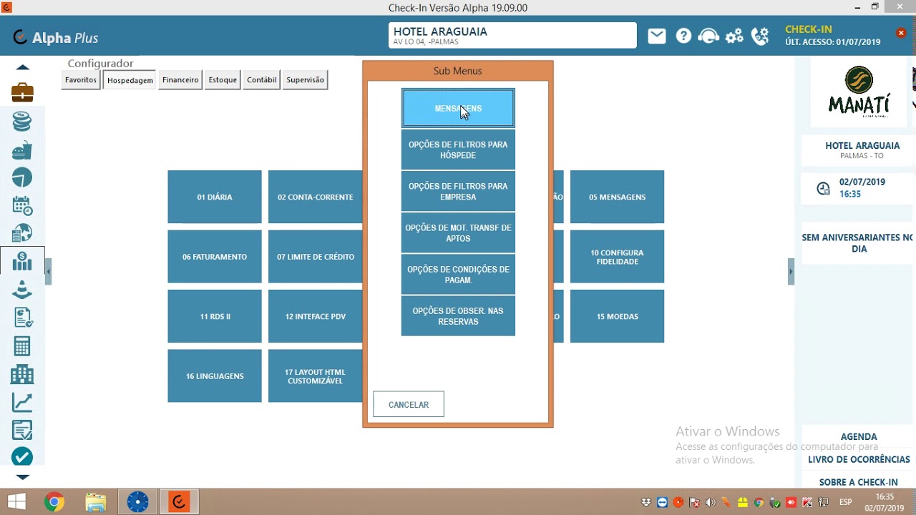The image size is (916, 515).
Task: Choose Opções de Filtros para Empresa
Action: coord(458,191)
